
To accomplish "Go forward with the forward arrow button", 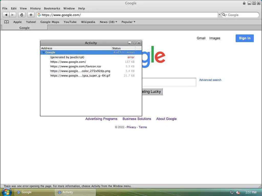I will click(x=13, y=15).
